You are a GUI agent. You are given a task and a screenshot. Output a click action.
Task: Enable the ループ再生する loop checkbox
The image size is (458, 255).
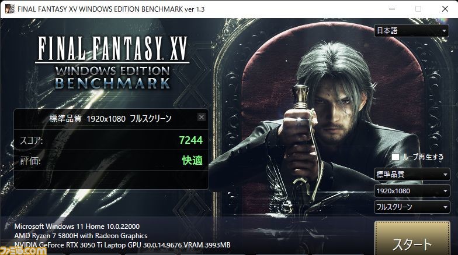tap(395, 157)
